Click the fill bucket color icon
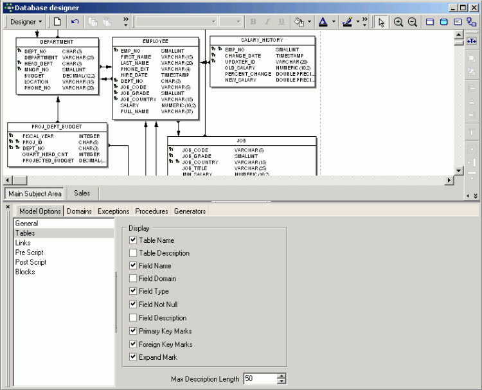 click(x=298, y=22)
